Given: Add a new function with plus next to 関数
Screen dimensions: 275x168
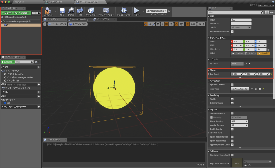Looking at the screenshot, I should coord(39,85).
